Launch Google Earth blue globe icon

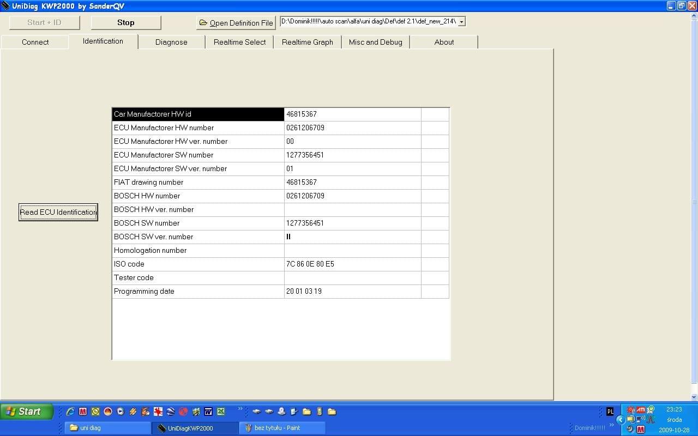click(171, 411)
